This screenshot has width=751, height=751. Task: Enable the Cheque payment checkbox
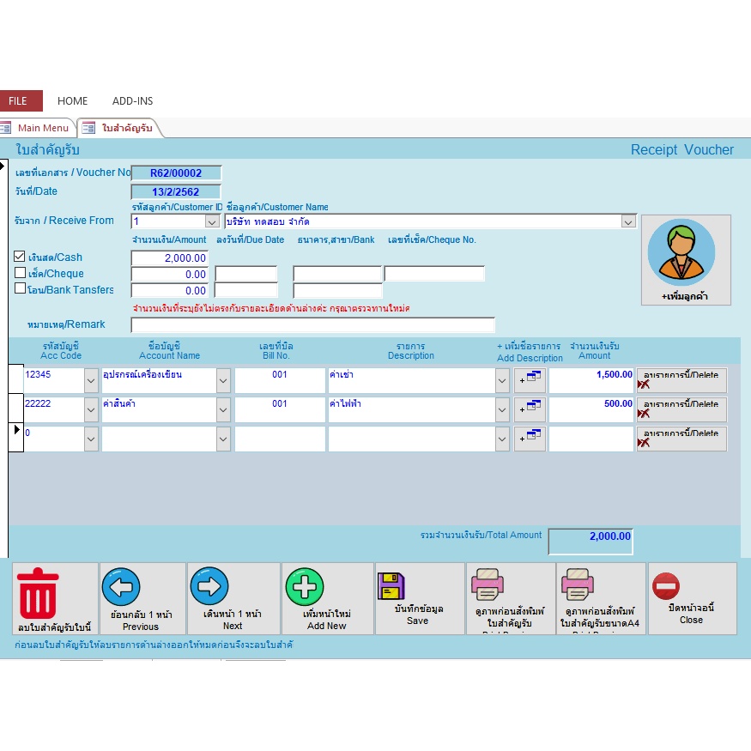(x=20, y=273)
